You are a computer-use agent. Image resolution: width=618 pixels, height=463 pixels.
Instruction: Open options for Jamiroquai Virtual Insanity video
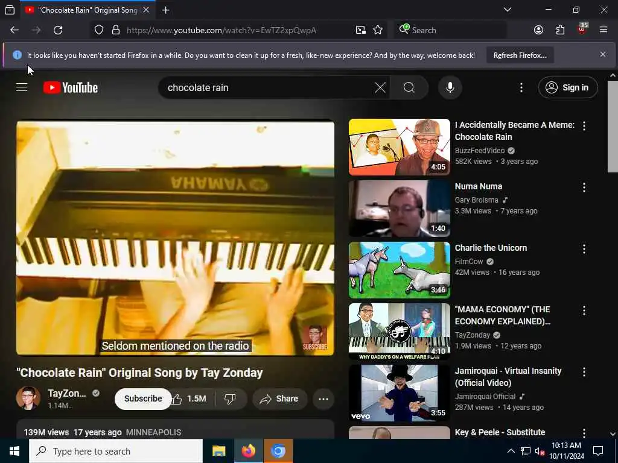(584, 371)
